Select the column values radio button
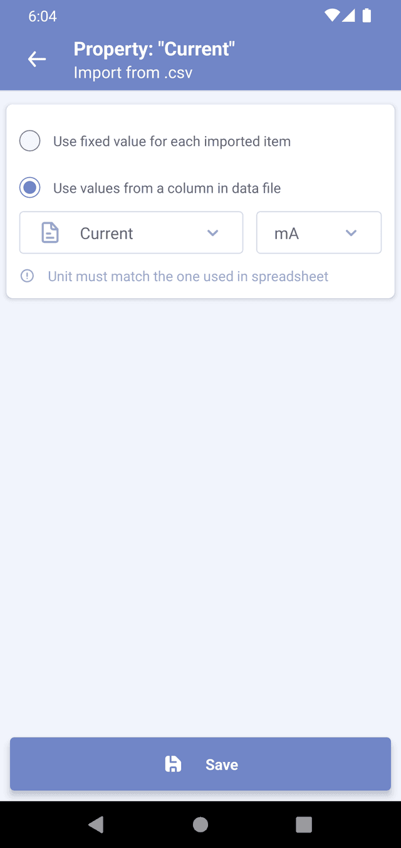Screen dimensions: 401x848 point(30,188)
